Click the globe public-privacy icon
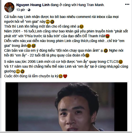Viewport: 132px width, 133px height. (29, 10)
